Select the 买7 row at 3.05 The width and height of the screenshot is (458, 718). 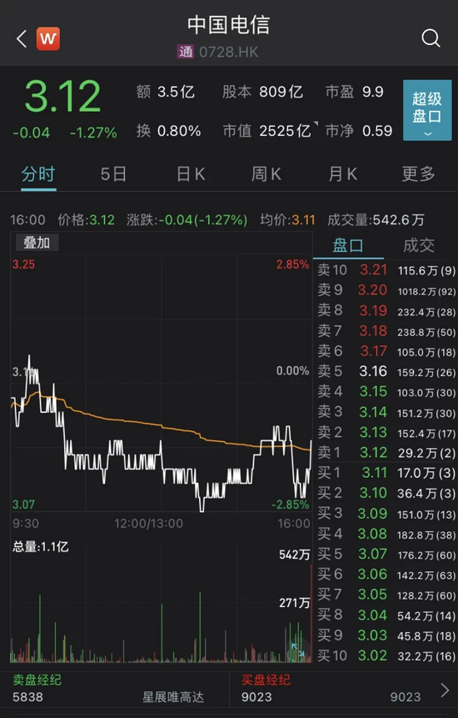[386, 595]
